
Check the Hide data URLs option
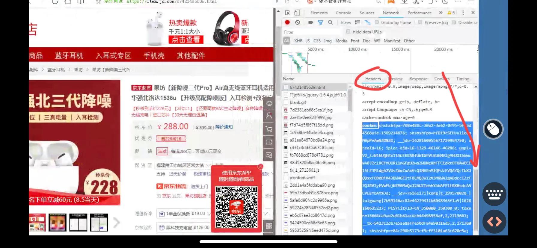pos(348,31)
